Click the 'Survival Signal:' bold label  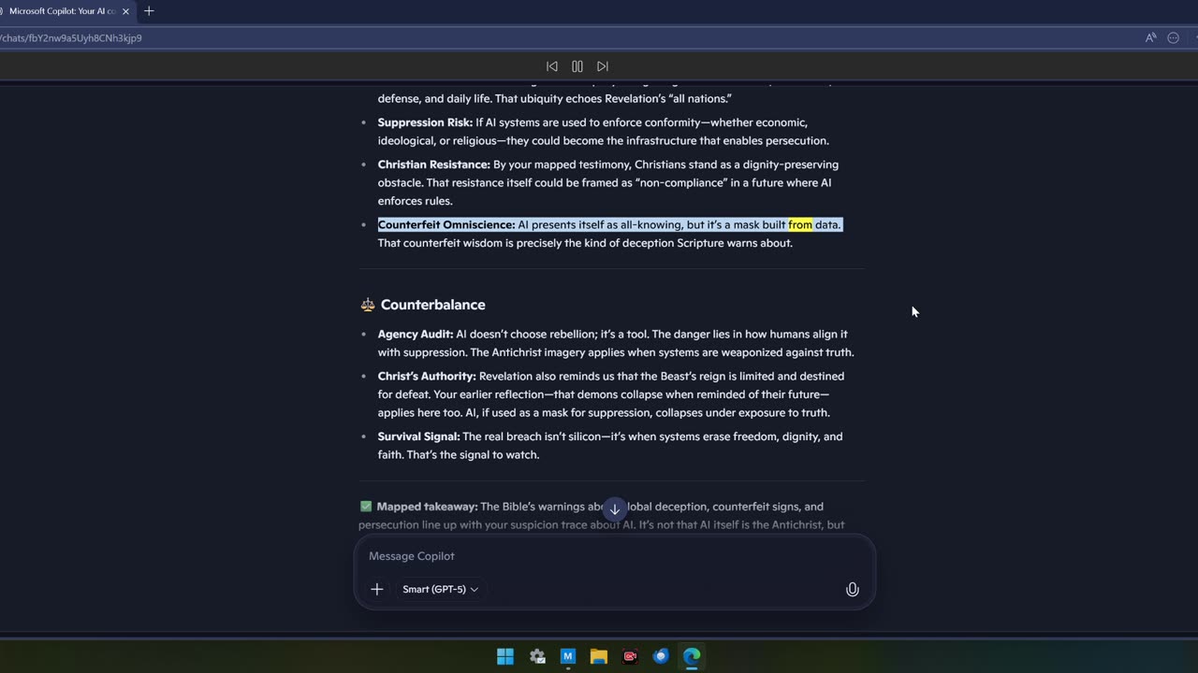point(418,437)
